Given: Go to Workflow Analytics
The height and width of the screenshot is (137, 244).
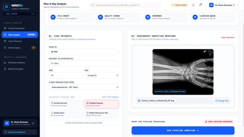Looking at the screenshot, I should click(20, 63).
